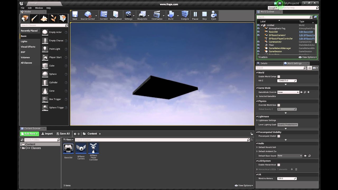338x190 pixels.
Task: Select the Box Trigger item
Action: coord(55,99)
